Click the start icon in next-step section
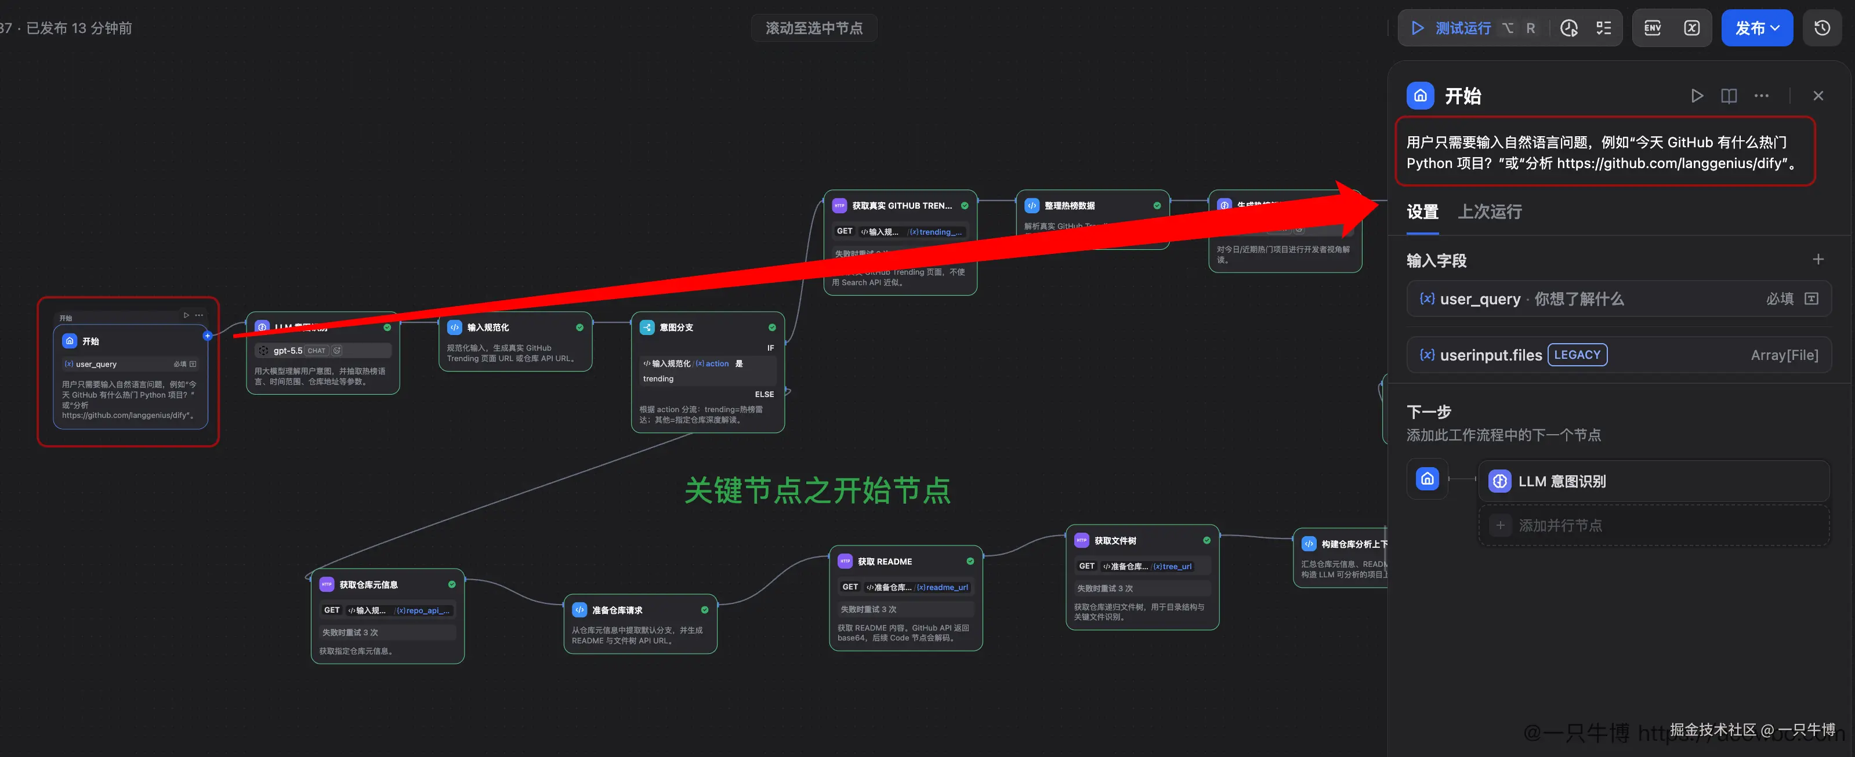Screen dimensions: 1855x757 pyautogui.click(x=1428, y=479)
